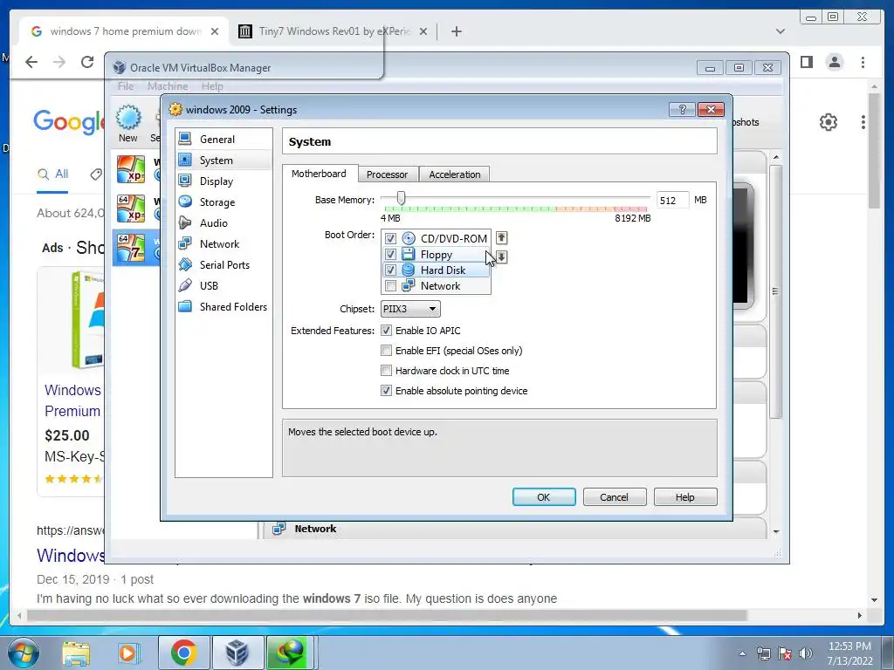This screenshot has width=894, height=670.
Task: Open Chrome profile avatar icon
Action: (834, 62)
